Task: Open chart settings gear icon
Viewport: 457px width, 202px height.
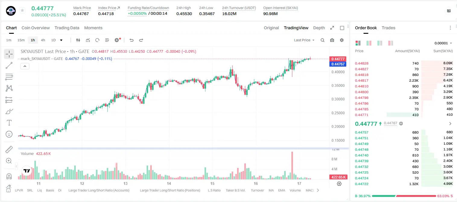Action: (342, 40)
